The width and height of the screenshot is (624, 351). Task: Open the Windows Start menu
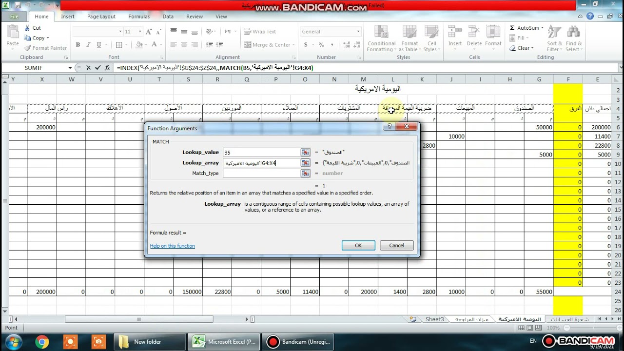13,341
